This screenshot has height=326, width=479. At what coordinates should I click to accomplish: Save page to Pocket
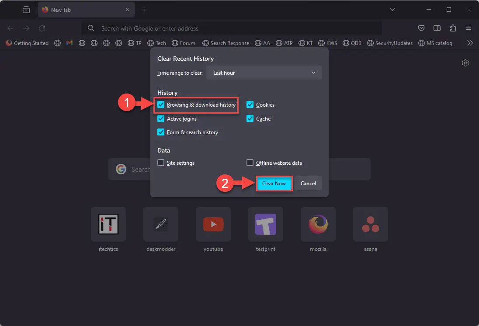421,28
